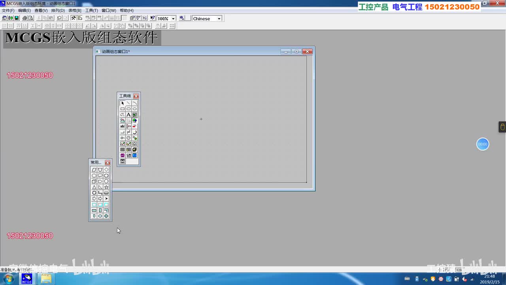Viewport: 506px width, 285px height.
Task: Open the 帮助(H) menu
Action: (x=127, y=10)
